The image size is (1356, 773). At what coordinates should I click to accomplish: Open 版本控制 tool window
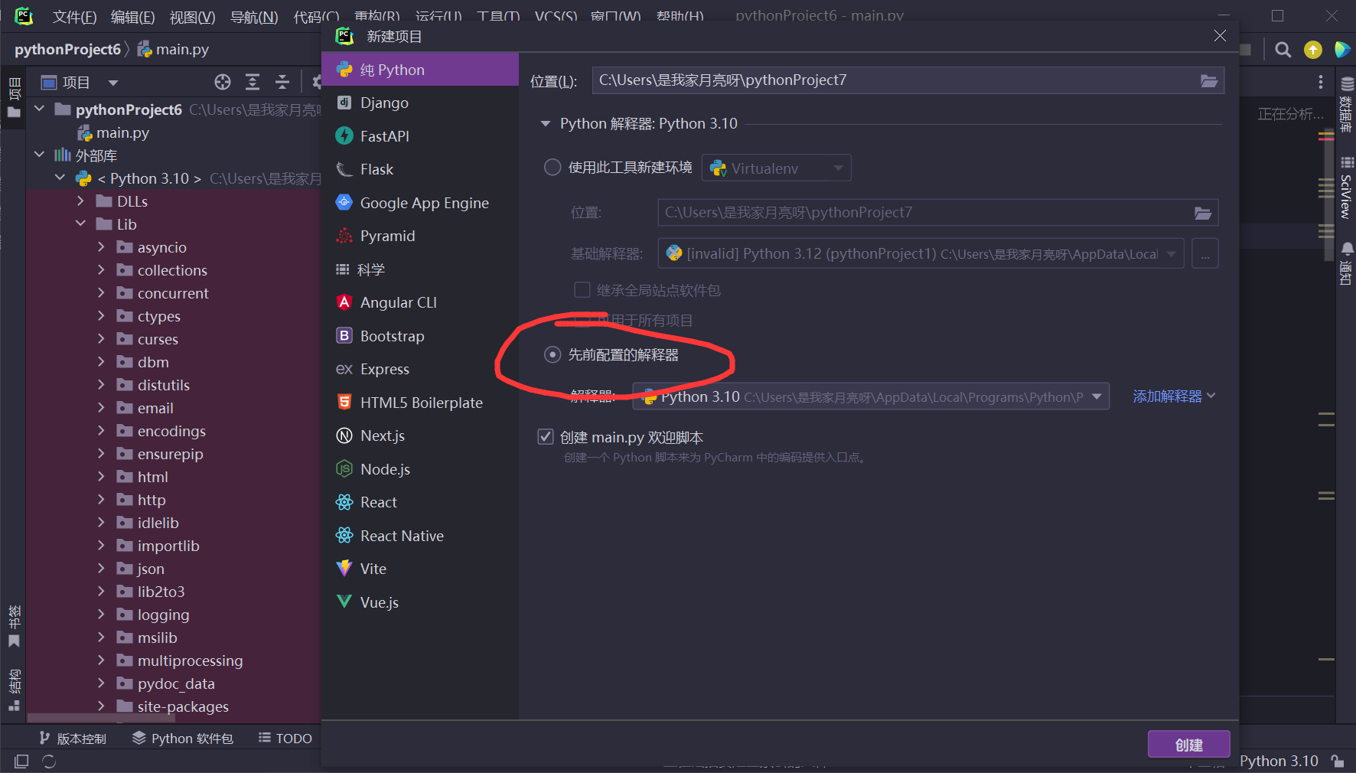click(73, 738)
